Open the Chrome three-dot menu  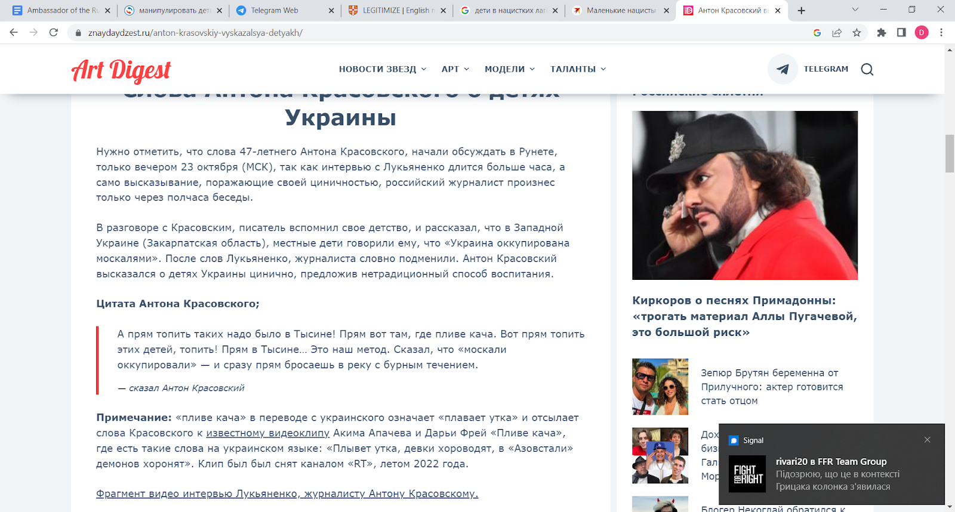pyautogui.click(x=941, y=33)
